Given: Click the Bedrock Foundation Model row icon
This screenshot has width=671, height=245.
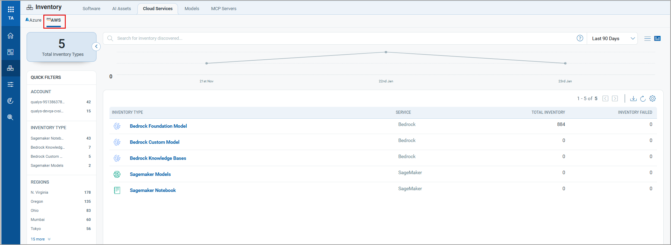Looking at the screenshot, I should pos(117,126).
